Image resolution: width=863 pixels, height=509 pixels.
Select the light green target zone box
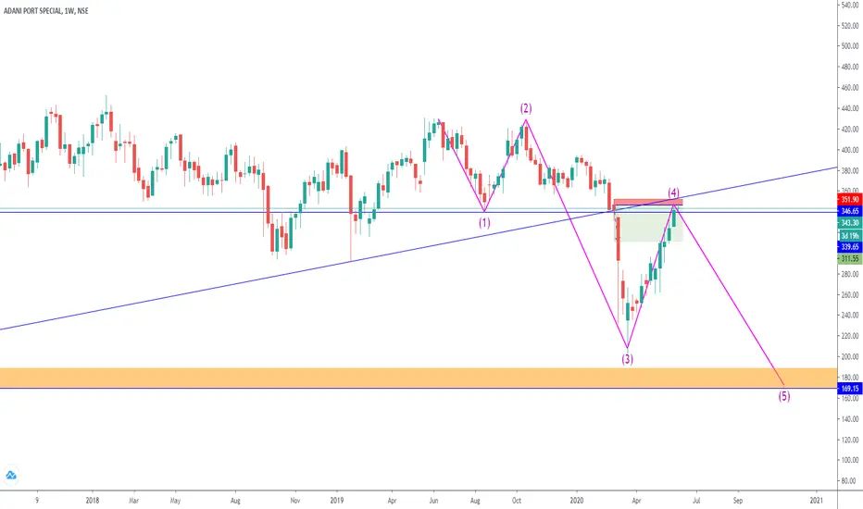pyautogui.click(x=648, y=224)
